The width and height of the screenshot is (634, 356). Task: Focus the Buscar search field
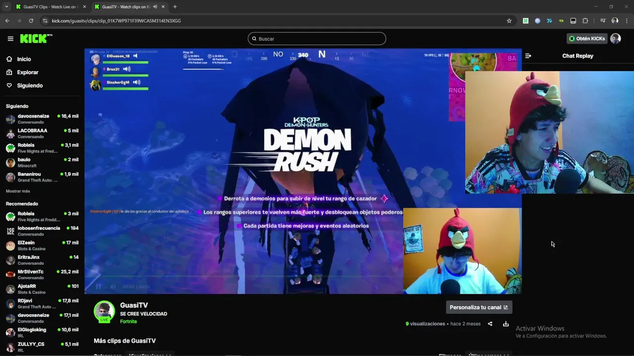click(x=317, y=39)
